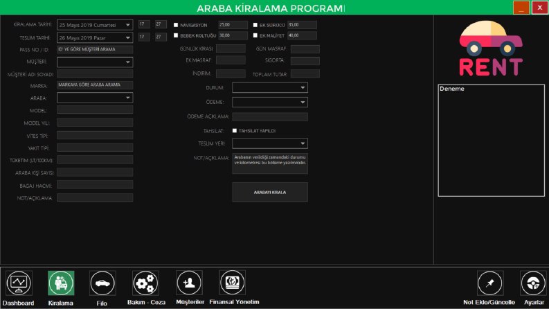The image size is (549, 309).
Task: Click the Finansal Yönetim label
Action: click(234, 301)
